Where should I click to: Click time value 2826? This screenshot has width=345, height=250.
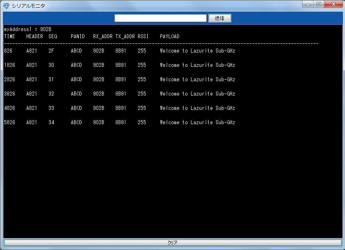10,79
